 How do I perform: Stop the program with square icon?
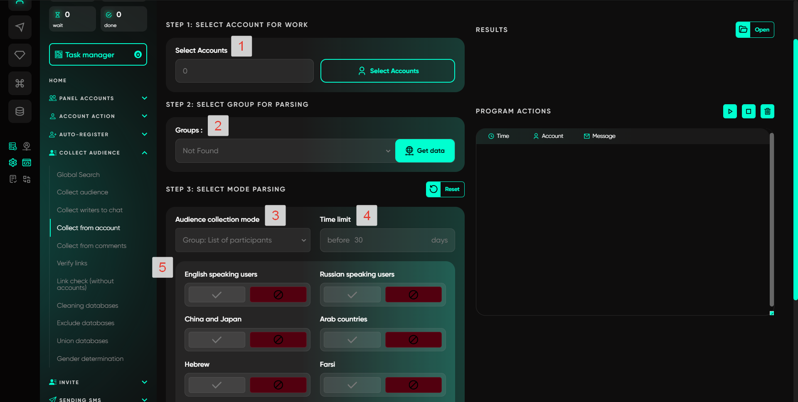click(749, 111)
